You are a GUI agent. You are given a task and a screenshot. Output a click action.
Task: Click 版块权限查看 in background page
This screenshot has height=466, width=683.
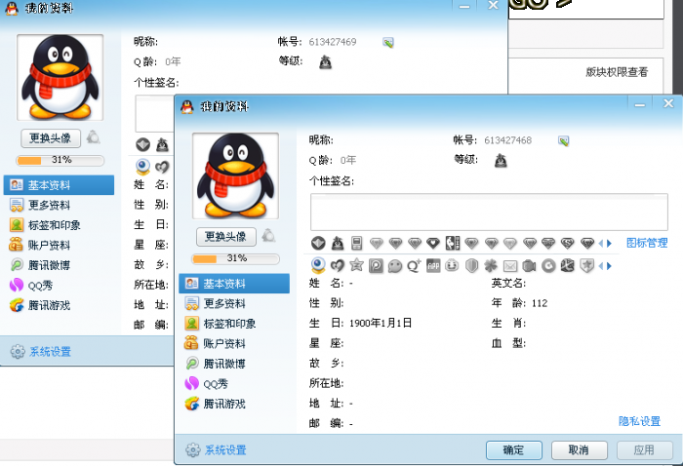click(617, 72)
